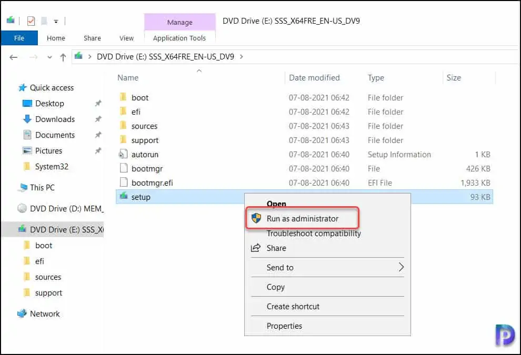Choose Copy from context menu
Image resolution: width=521 pixels, height=355 pixels.
275,287
